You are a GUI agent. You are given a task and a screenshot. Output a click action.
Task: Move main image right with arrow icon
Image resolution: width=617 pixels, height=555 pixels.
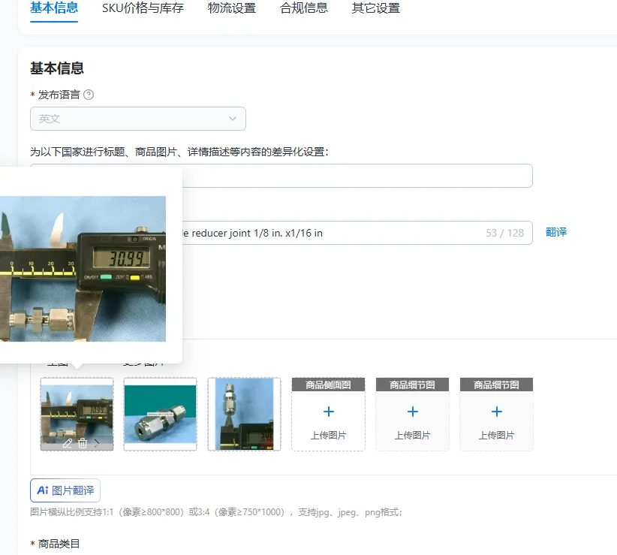click(97, 444)
